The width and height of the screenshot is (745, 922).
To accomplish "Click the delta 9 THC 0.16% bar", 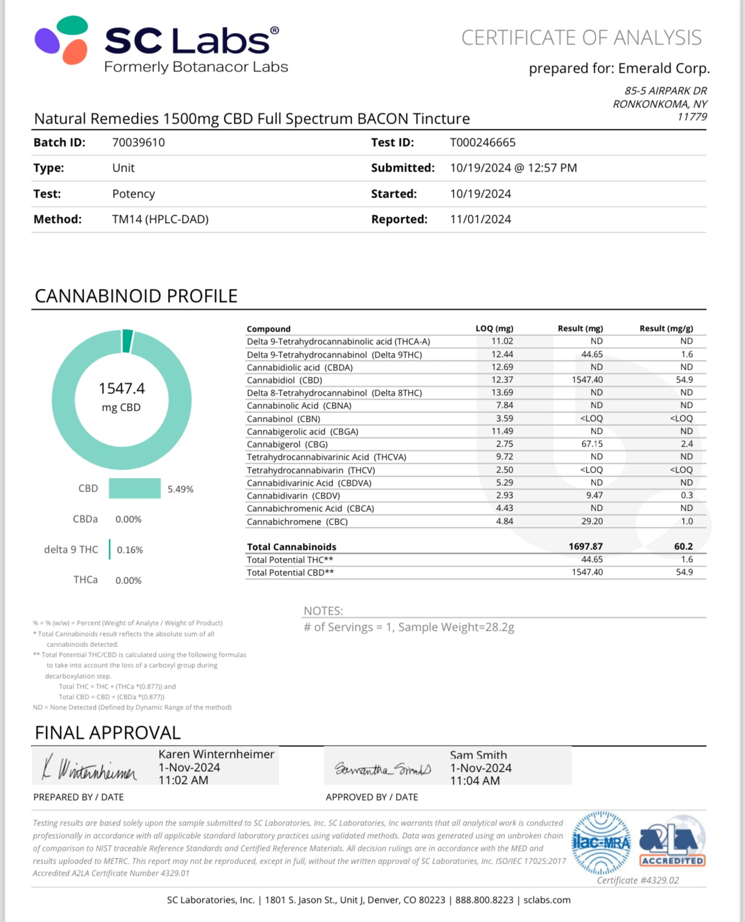I will point(110,549).
